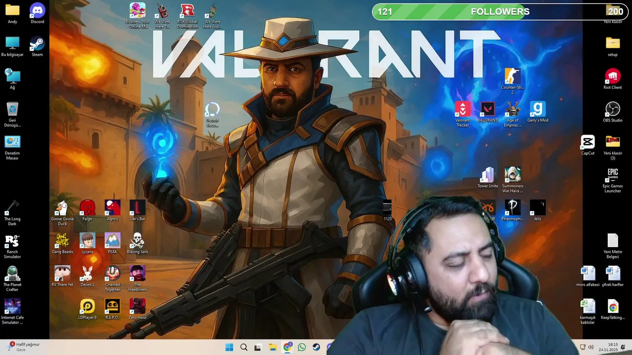632x355 pixels.
Task: Open Task View on taskbar
Action: (258, 347)
